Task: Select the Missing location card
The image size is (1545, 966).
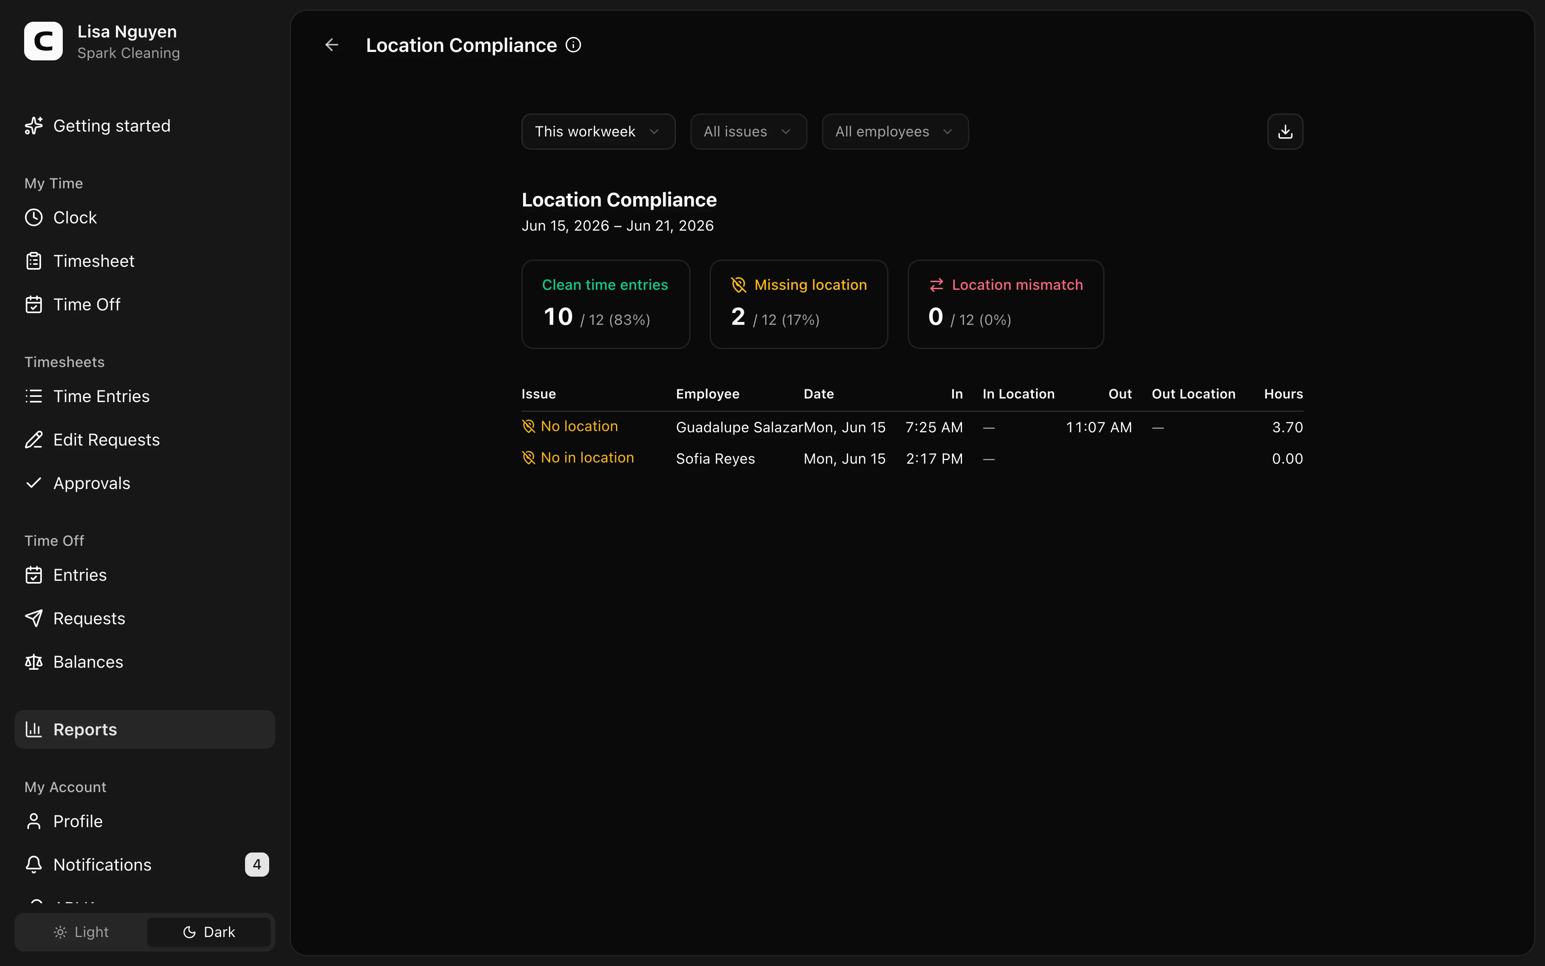Action: pos(799,304)
